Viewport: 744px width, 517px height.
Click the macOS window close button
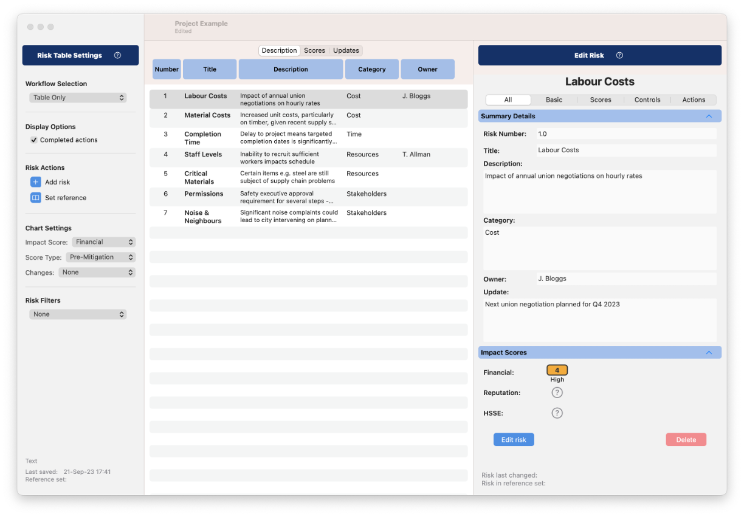click(30, 27)
